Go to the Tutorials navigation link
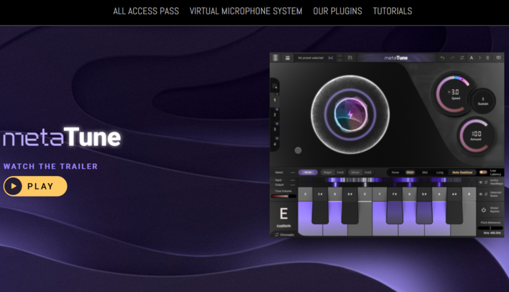The width and height of the screenshot is (509, 292). (392, 11)
